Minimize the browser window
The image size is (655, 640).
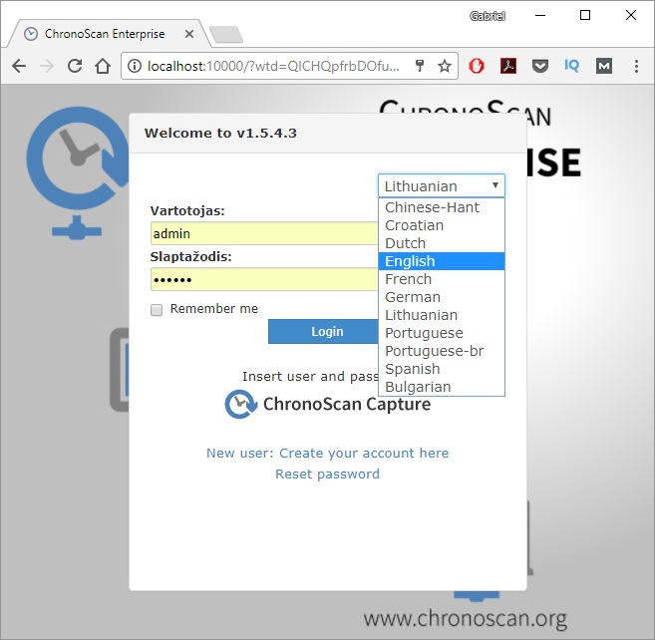(540, 16)
